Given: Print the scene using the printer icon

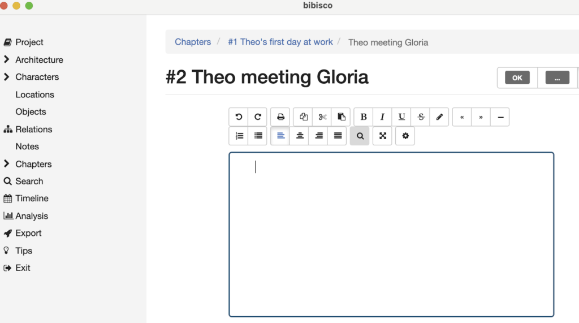Looking at the screenshot, I should coord(280,117).
